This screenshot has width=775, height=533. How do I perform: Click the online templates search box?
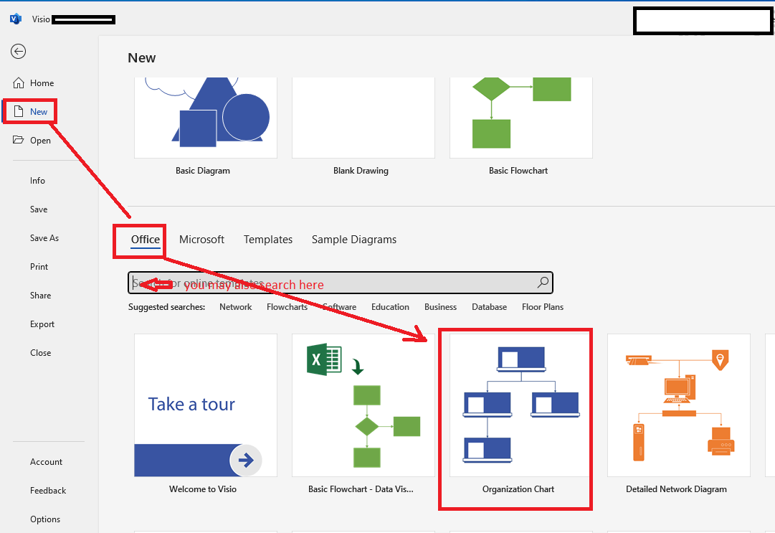click(x=340, y=283)
